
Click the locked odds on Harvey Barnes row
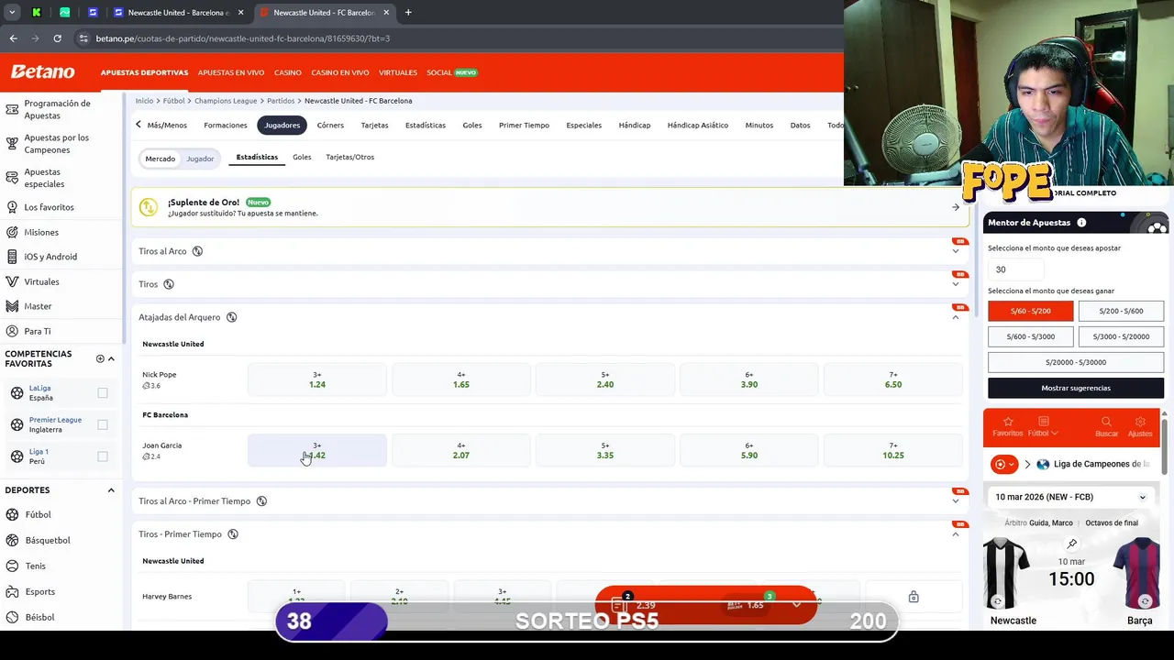[914, 597]
